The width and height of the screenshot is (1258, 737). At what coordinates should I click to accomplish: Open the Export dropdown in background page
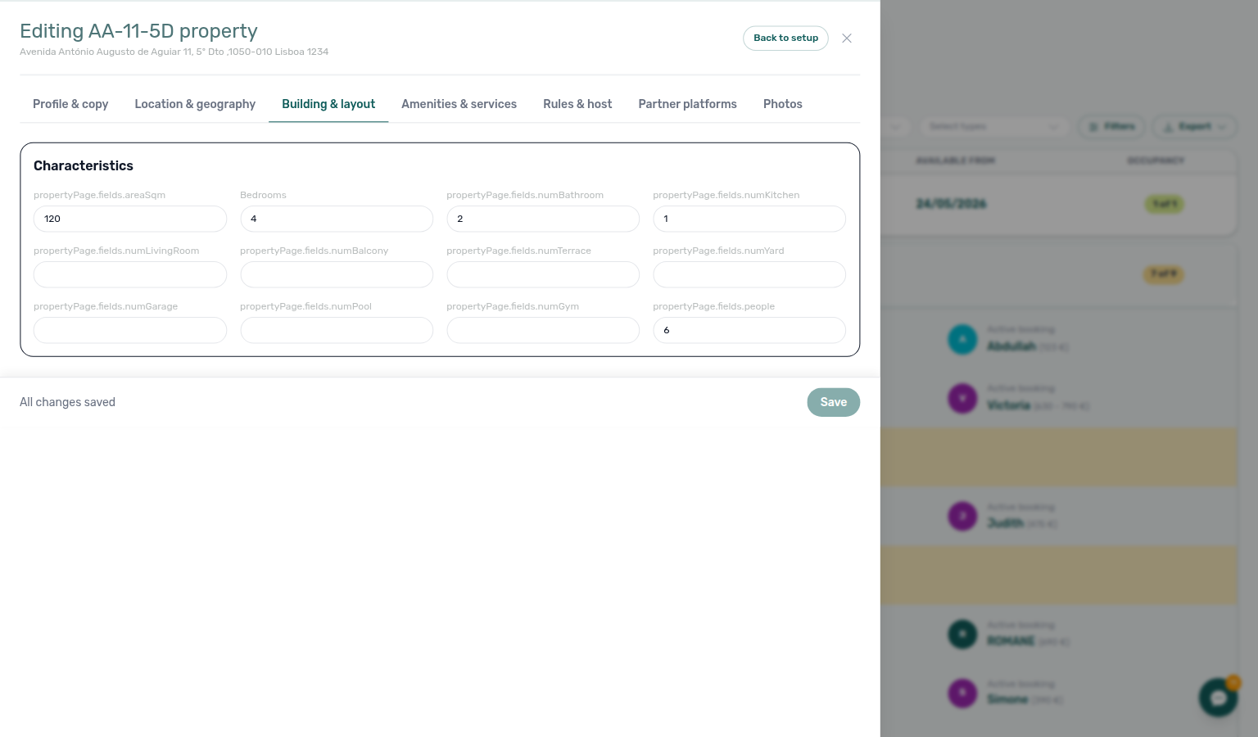pos(1195,126)
